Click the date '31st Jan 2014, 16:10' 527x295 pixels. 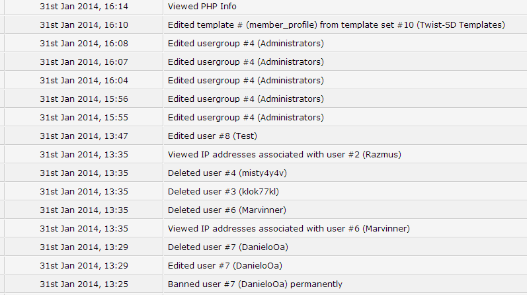(84, 25)
